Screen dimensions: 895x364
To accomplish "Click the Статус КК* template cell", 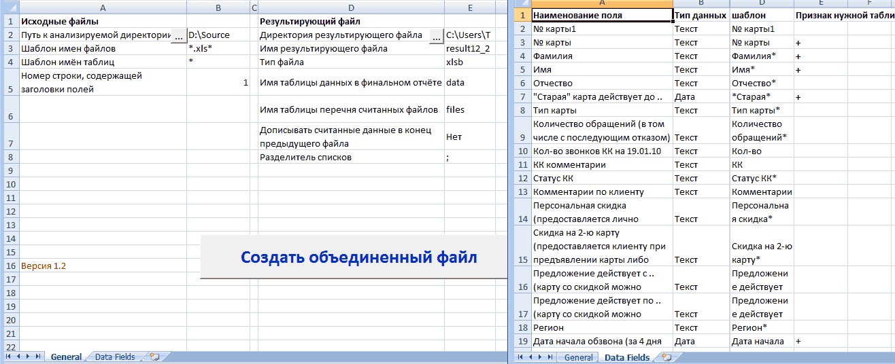I will [762, 178].
